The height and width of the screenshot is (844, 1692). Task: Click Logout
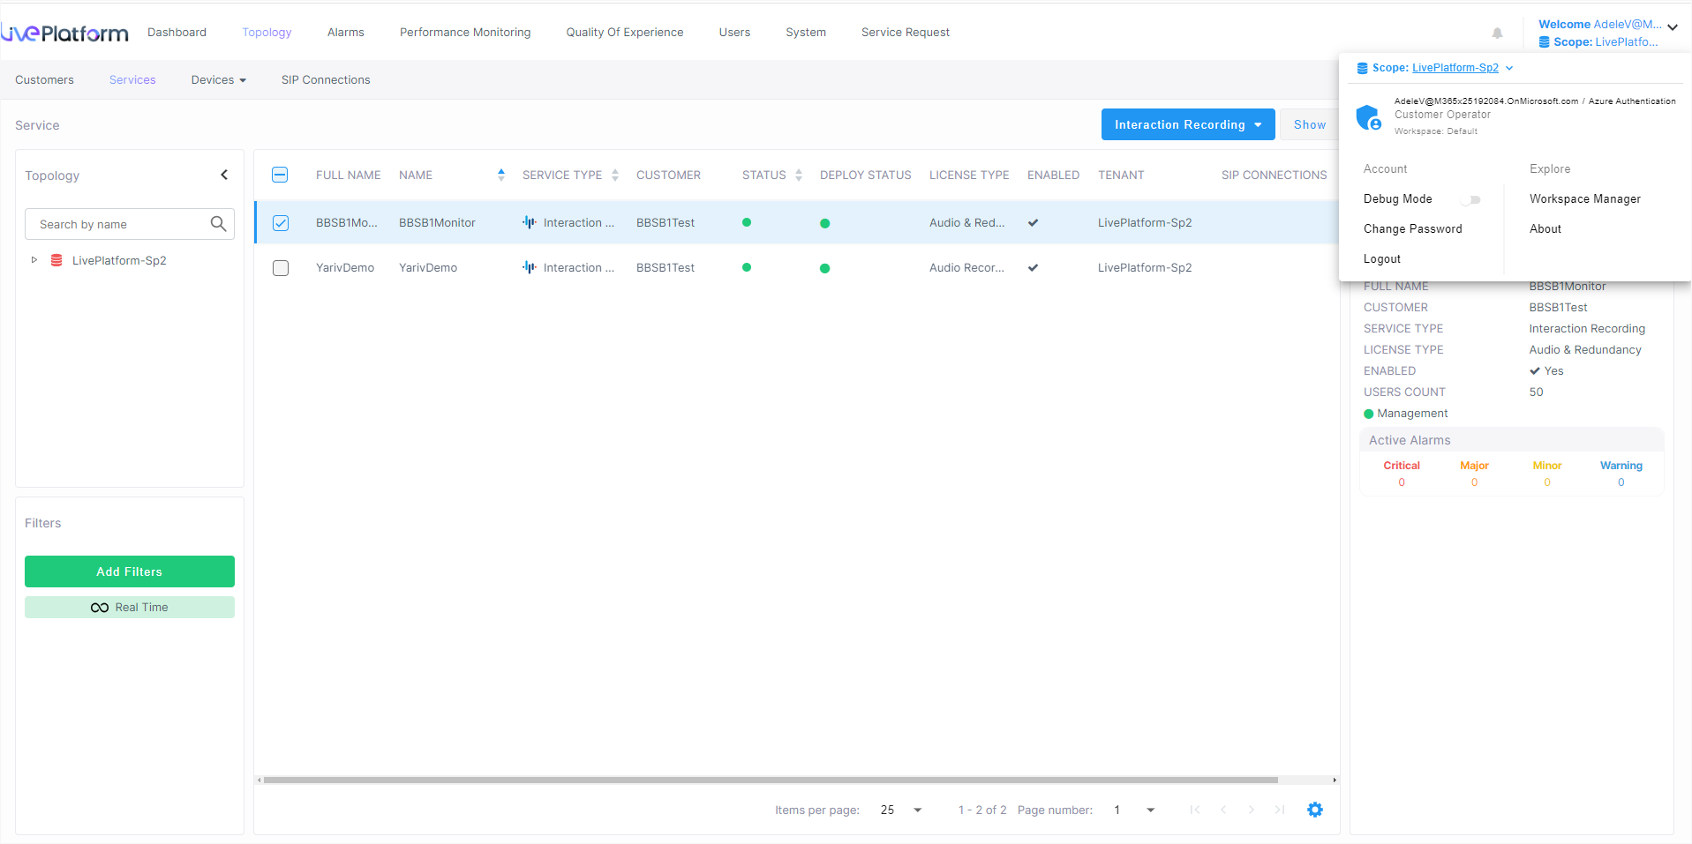[1382, 258]
